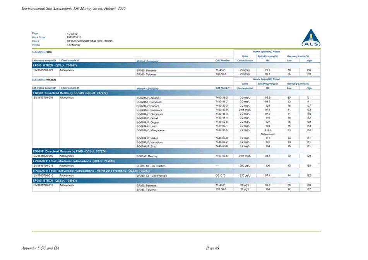Click compound 'EP080: C6 - C9 Fraction'
This screenshot has width=368, height=260.
coord(151,166)
